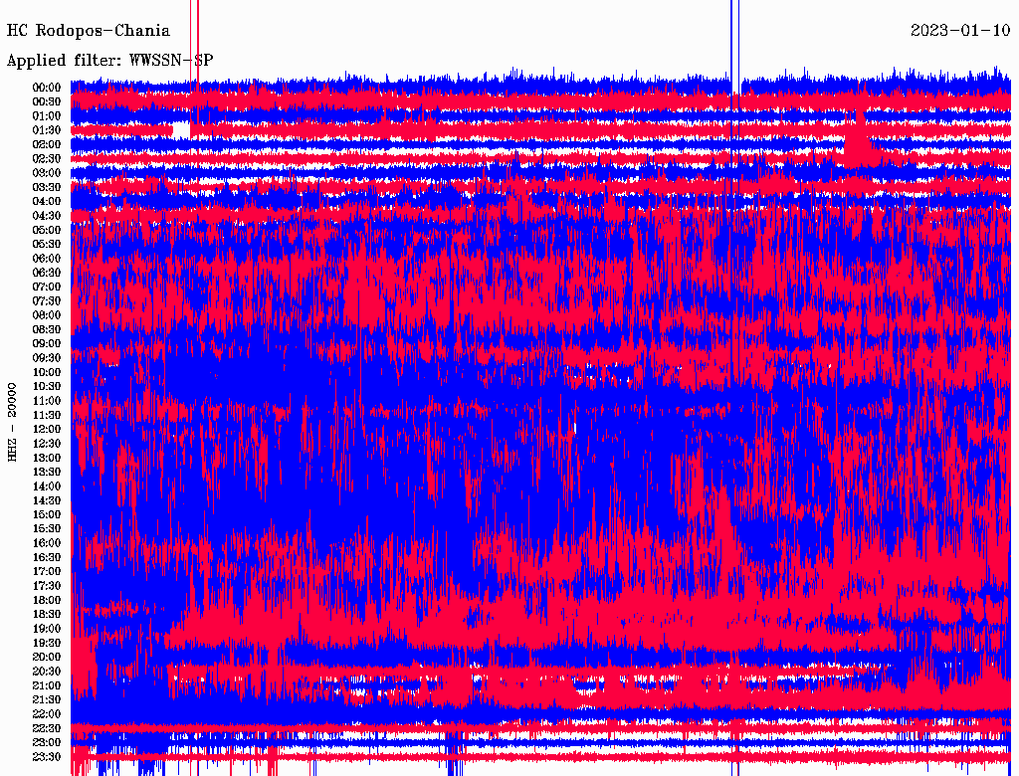
Task: Select the 21:00 time row label
Action: pos(47,685)
